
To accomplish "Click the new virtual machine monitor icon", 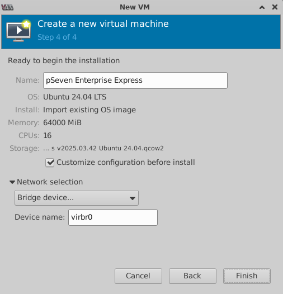I will tap(18, 30).
